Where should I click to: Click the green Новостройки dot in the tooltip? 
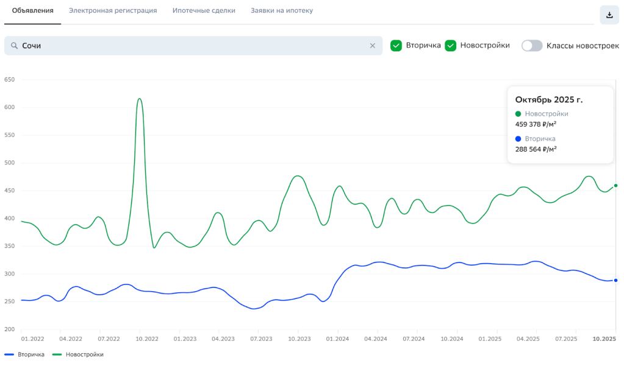[x=518, y=114]
